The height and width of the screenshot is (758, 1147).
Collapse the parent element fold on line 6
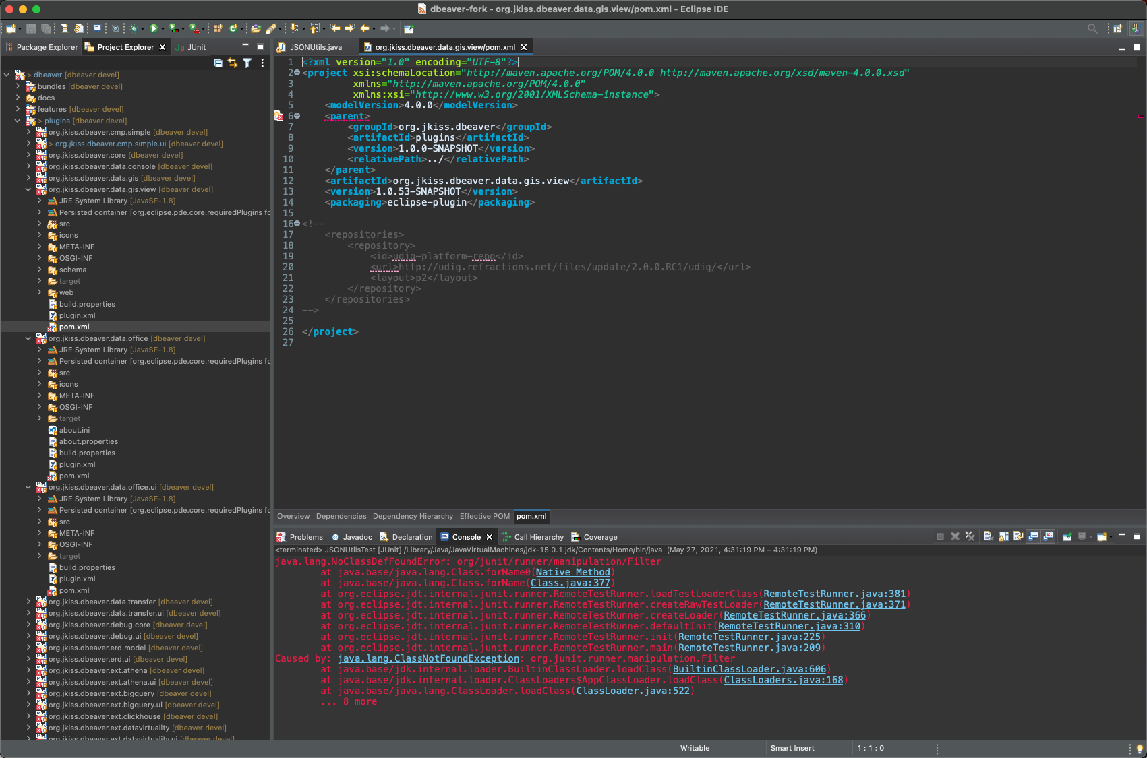(x=297, y=116)
